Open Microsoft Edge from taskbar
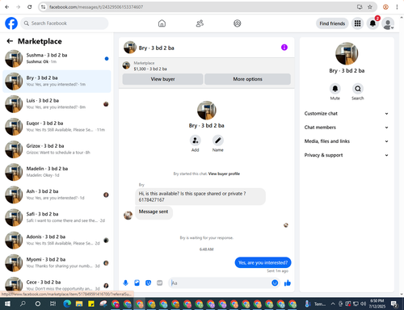Image resolution: width=404 pixels, height=310 pixels. 67,304
